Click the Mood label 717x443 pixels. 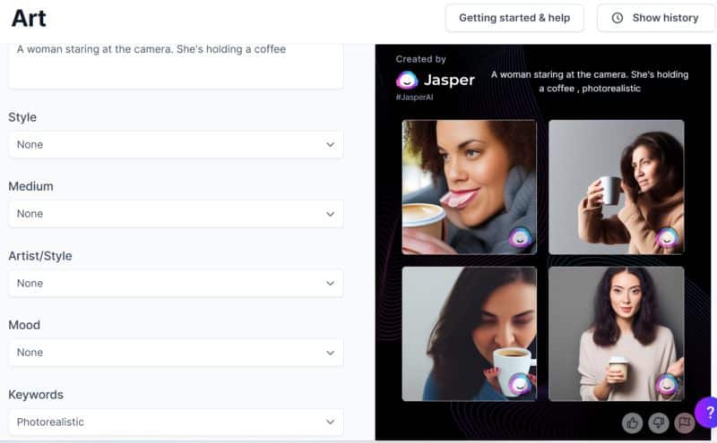point(24,325)
